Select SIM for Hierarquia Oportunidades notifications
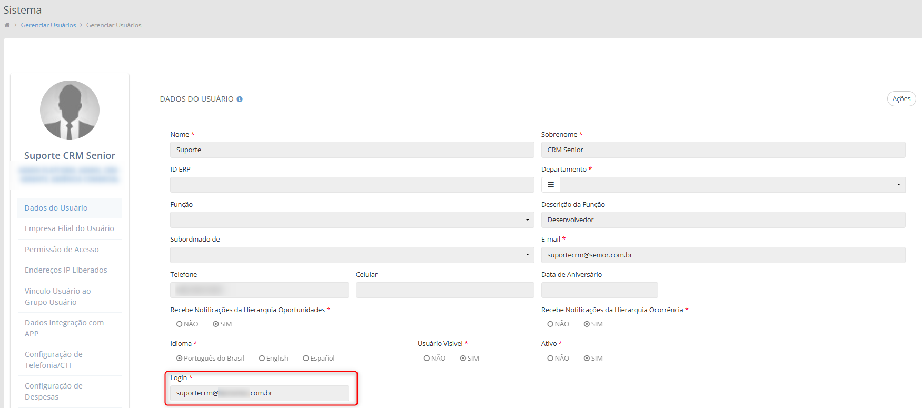Image resolution: width=922 pixels, height=408 pixels. (216, 324)
